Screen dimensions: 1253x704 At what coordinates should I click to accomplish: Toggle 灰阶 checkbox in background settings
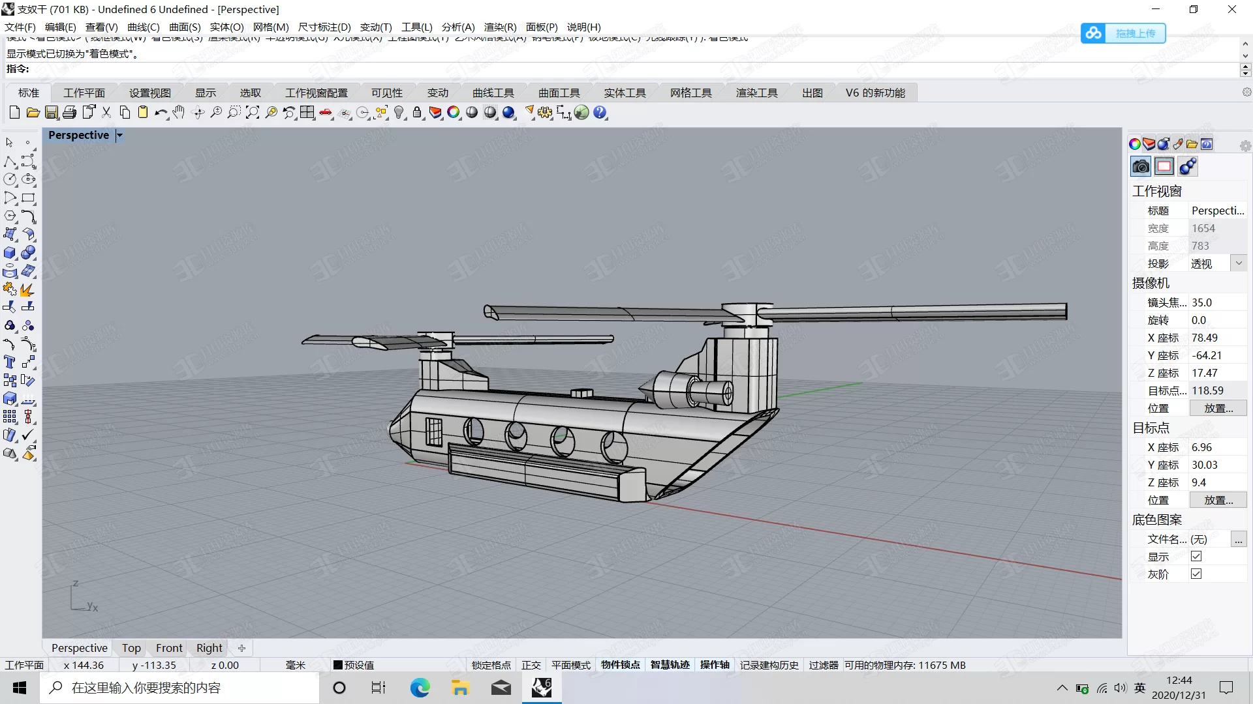pos(1197,574)
